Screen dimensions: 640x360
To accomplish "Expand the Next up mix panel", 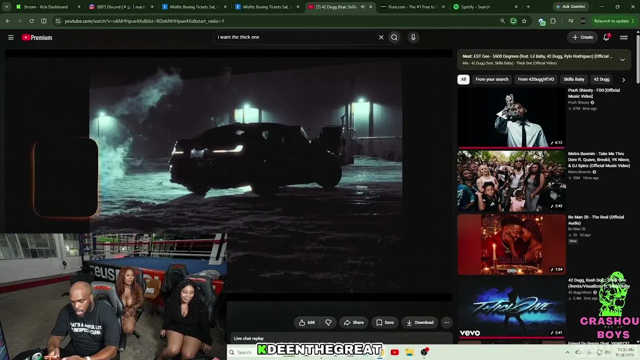I will click(622, 59).
